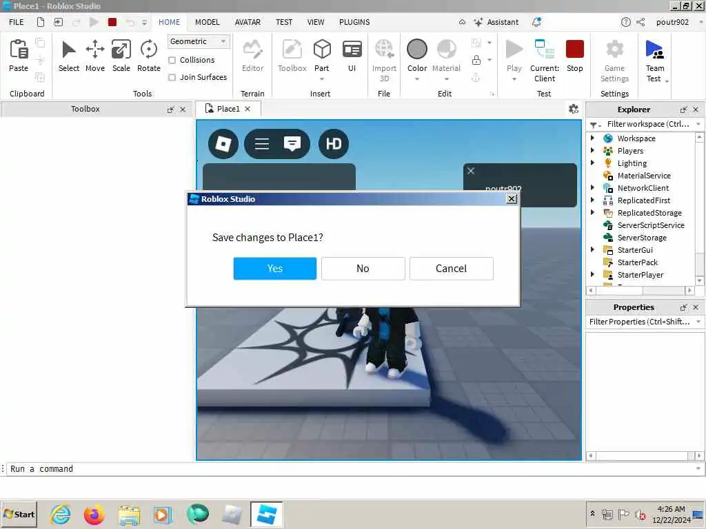The image size is (706, 529).
Task: Cancel the save dialog
Action: point(451,269)
